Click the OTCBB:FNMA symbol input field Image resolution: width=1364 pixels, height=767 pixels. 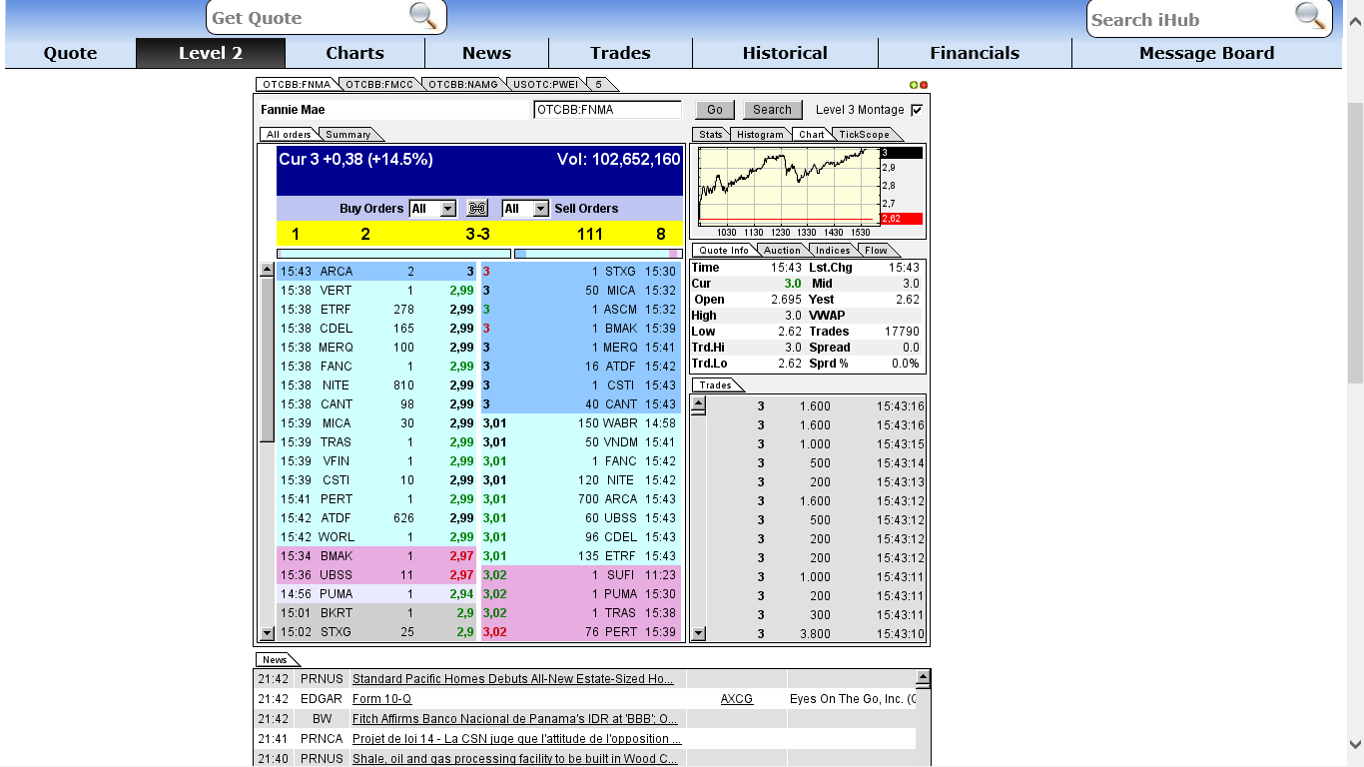pyautogui.click(x=607, y=110)
